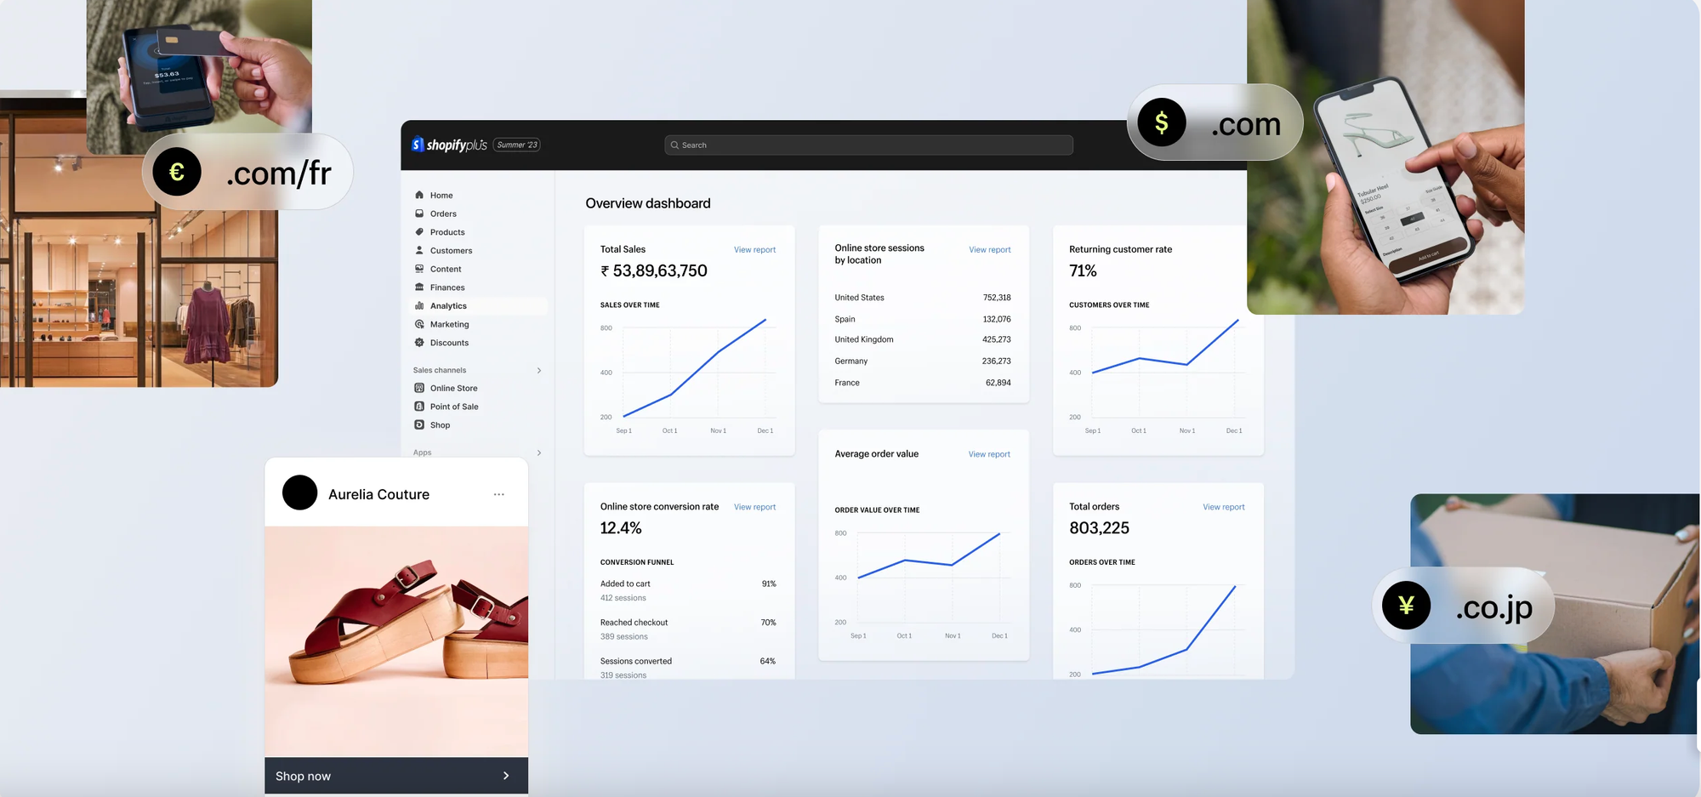Image resolution: width=1701 pixels, height=797 pixels.
Task: Click the United States sessions row
Action: 923,298
